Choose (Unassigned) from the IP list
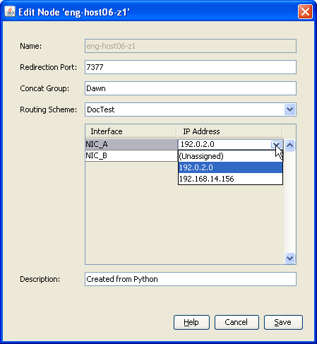Screen dimensions: 317x344 (230, 156)
